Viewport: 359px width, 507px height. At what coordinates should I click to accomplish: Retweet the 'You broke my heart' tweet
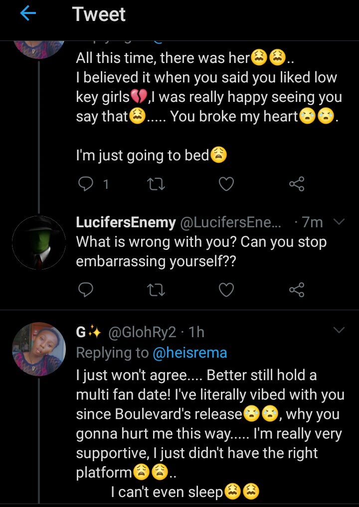[x=157, y=185]
